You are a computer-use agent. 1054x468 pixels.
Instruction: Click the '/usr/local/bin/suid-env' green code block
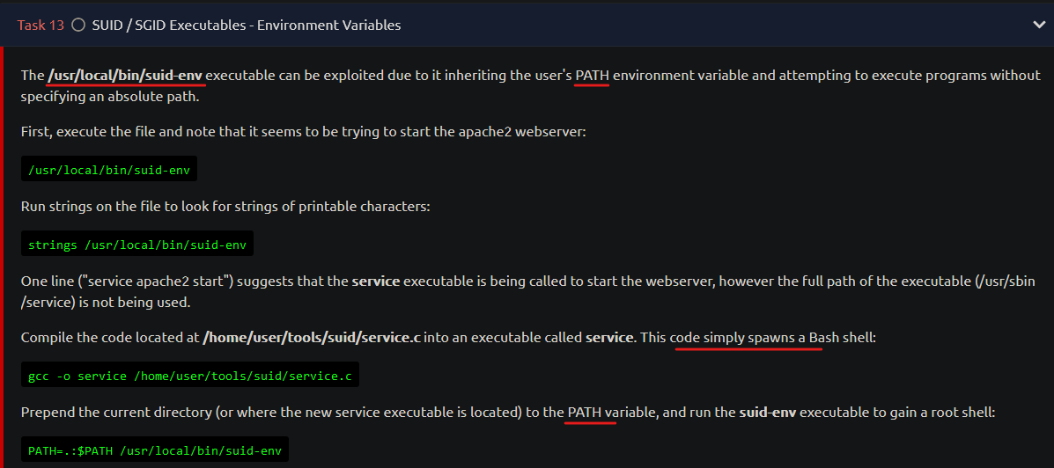click(109, 169)
